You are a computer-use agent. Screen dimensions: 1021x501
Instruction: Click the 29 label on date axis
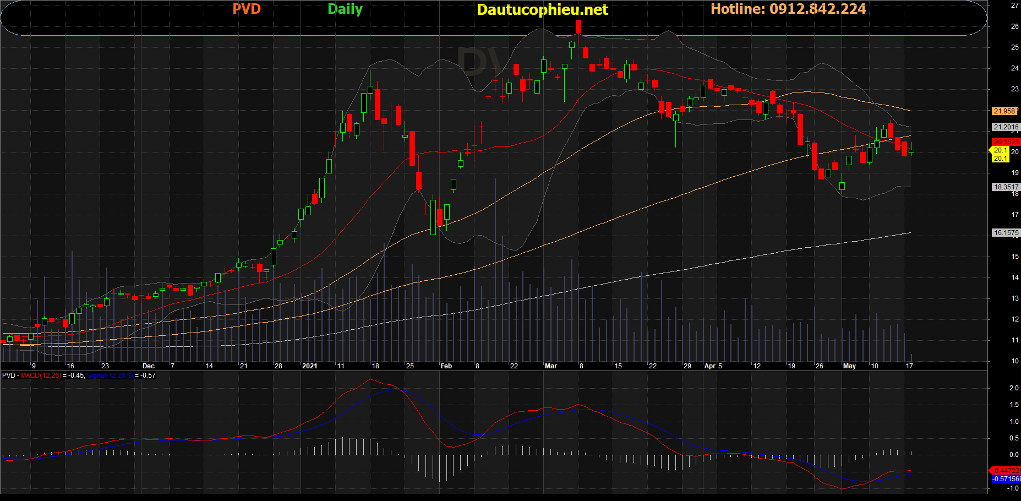(687, 366)
